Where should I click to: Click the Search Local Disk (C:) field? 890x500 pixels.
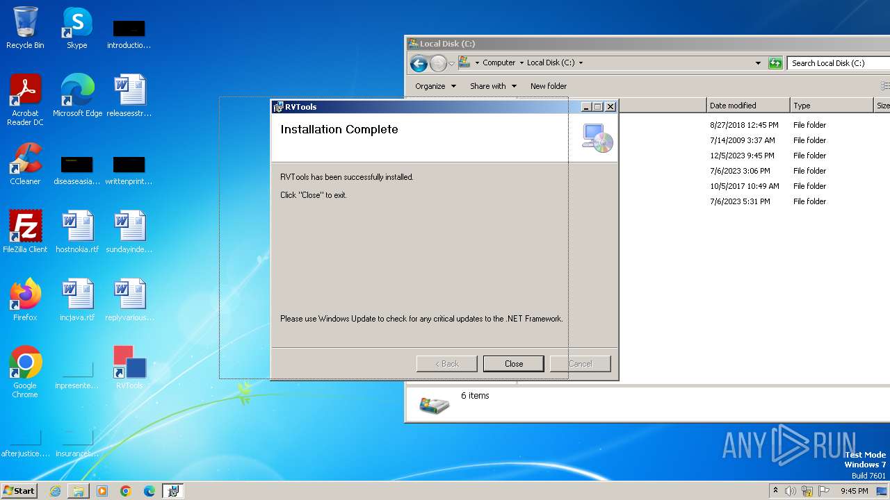click(839, 63)
